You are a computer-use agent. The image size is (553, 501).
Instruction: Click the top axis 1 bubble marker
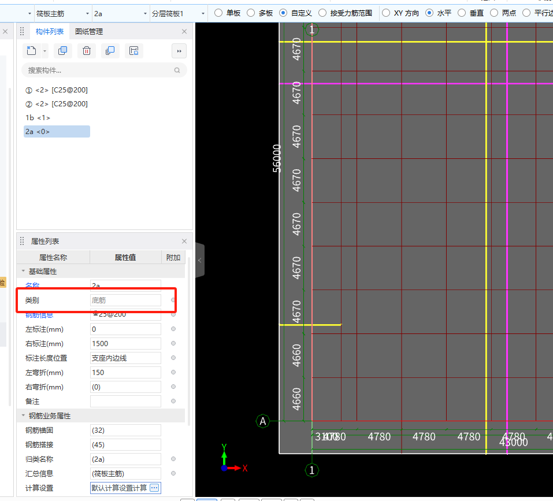311,29
